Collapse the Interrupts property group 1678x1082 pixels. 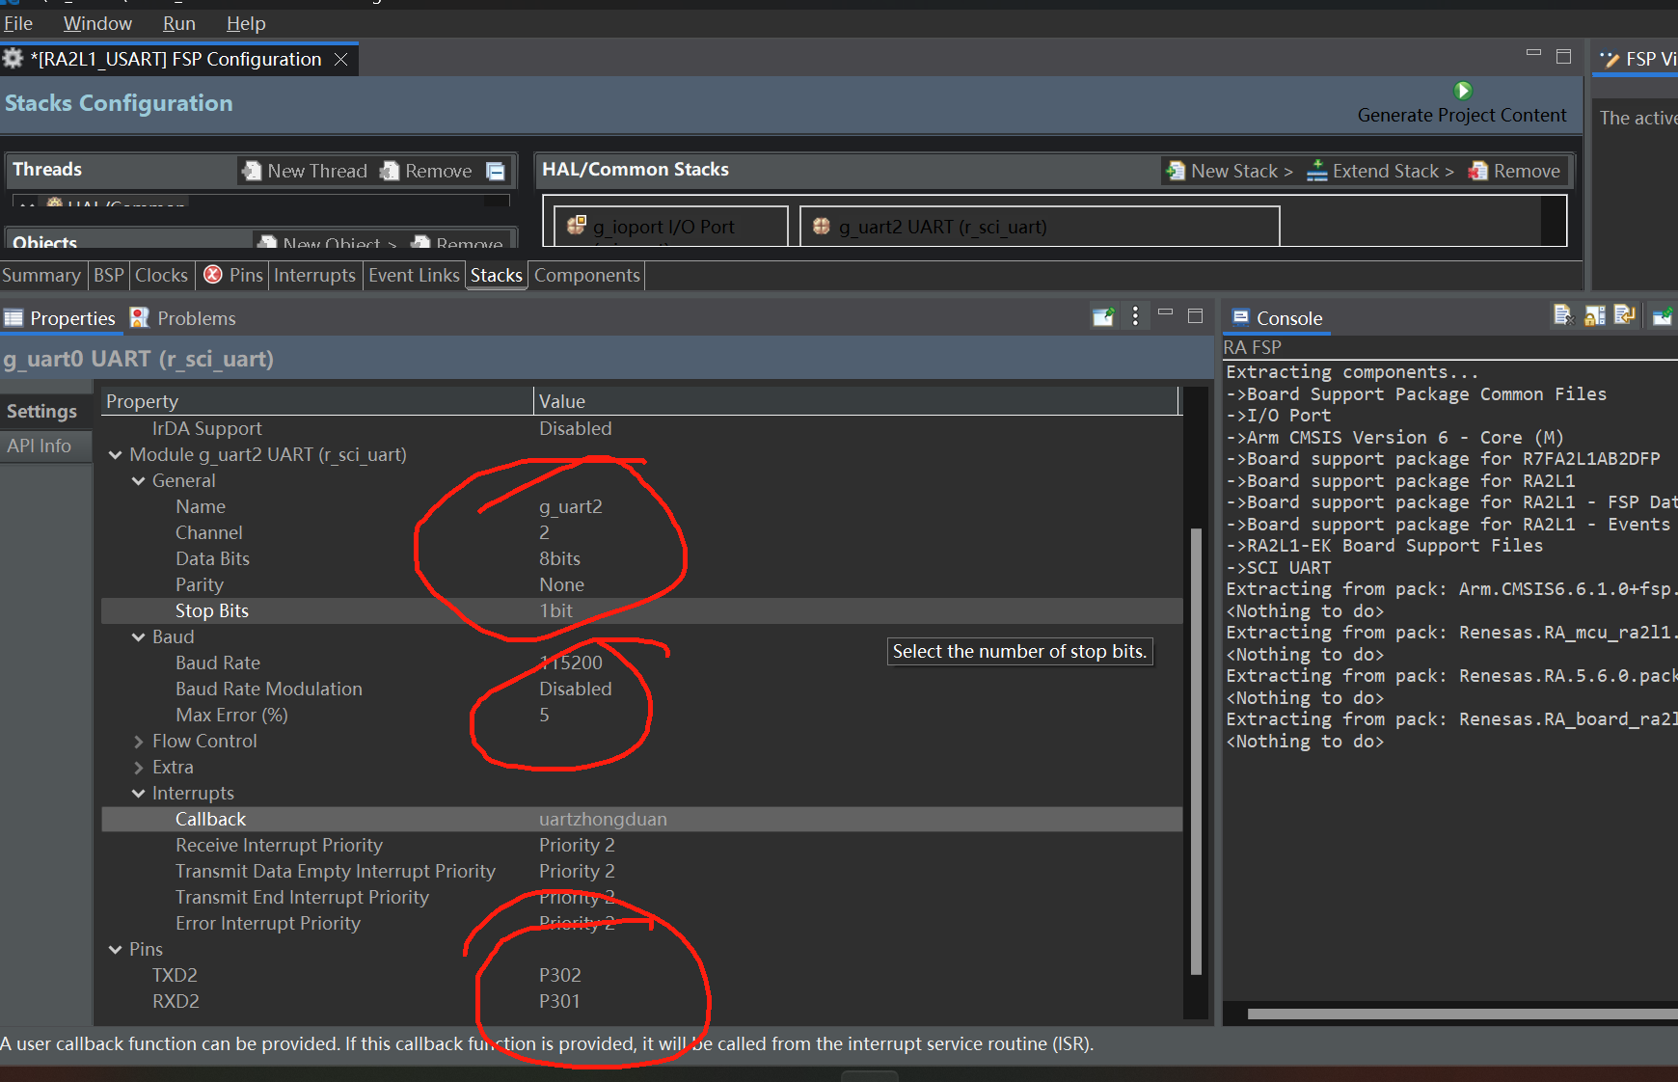click(x=139, y=793)
